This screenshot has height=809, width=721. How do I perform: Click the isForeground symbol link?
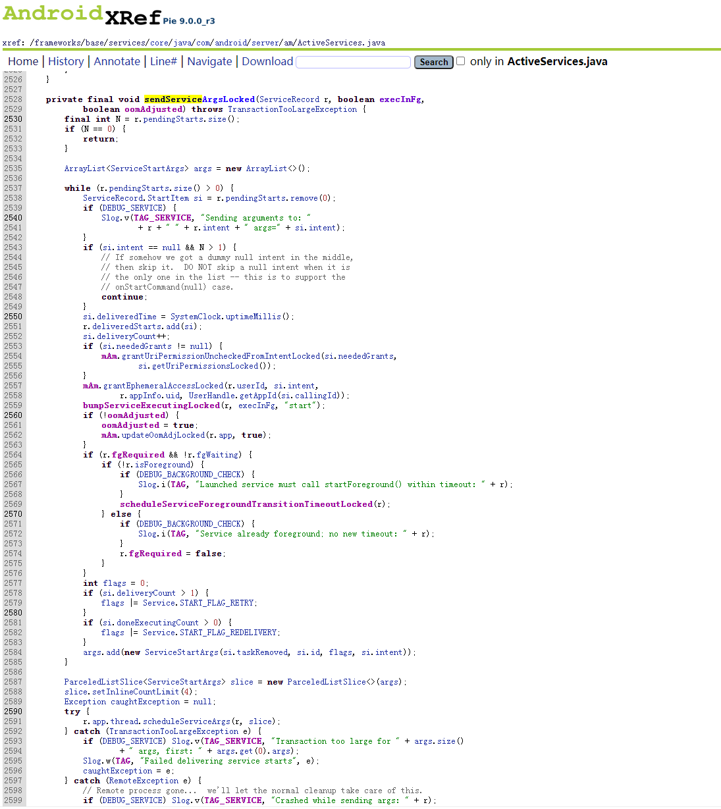pyautogui.click(x=165, y=465)
